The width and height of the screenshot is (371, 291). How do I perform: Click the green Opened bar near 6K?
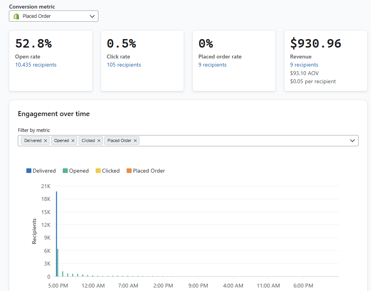(x=58, y=263)
